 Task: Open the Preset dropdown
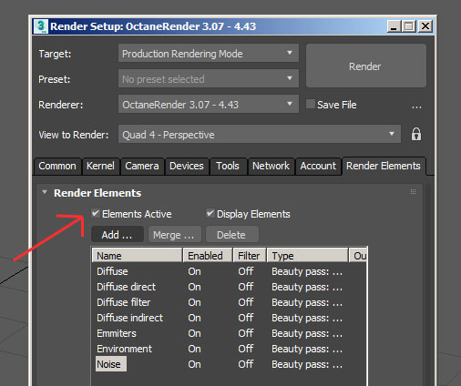[209, 79]
